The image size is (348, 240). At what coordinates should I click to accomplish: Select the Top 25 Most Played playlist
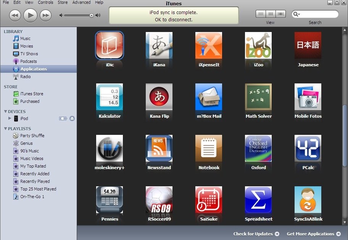[x=39, y=189]
